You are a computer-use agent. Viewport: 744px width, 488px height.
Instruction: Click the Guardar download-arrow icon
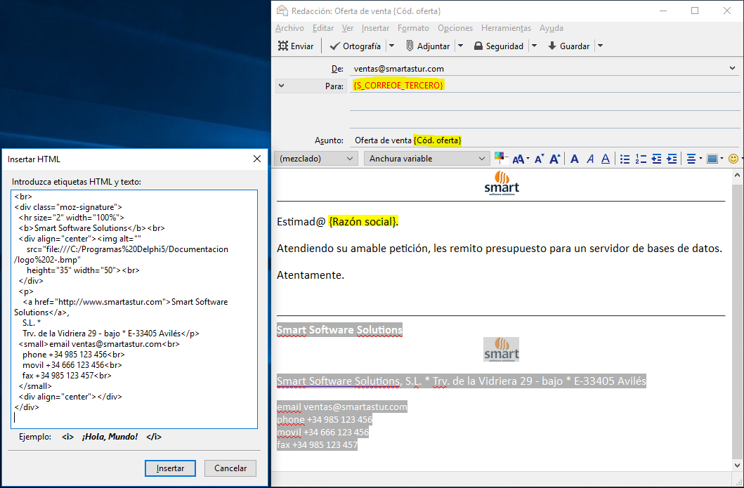pyautogui.click(x=552, y=46)
